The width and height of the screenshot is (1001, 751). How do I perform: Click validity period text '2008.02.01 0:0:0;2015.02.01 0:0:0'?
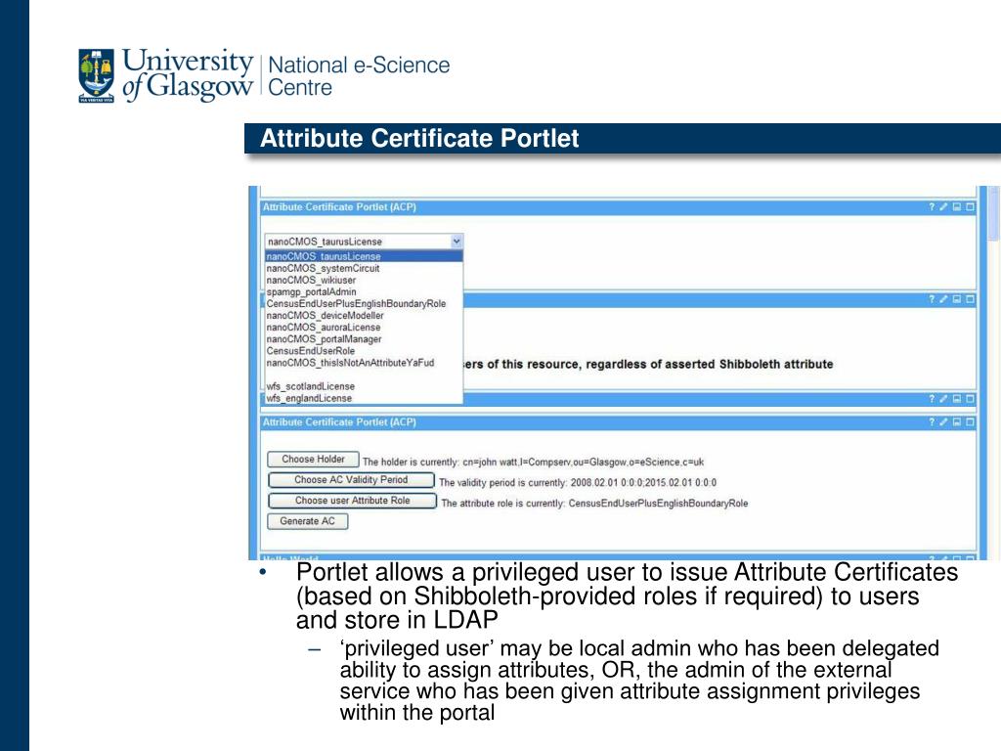[643, 483]
